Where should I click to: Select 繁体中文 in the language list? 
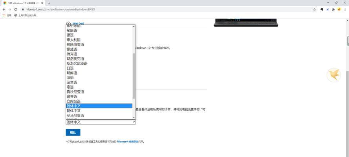(99, 111)
